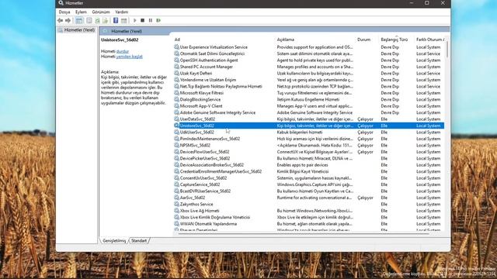Open the Görünüm menu
Image resolution: width=497 pixels, height=279 pixels.
101,12
